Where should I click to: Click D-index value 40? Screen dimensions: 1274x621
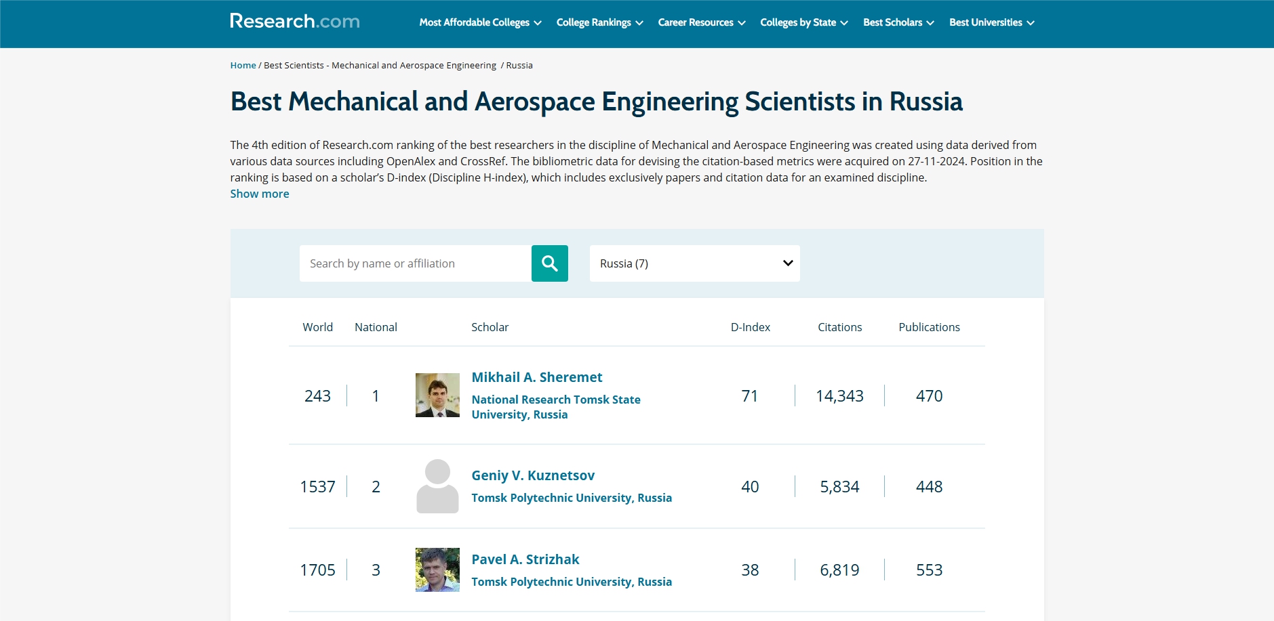(750, 487)
